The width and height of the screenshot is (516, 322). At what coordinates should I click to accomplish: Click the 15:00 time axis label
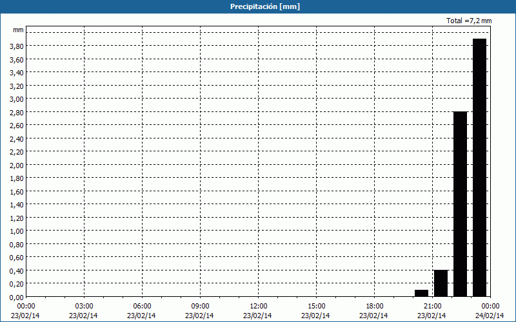316,307
